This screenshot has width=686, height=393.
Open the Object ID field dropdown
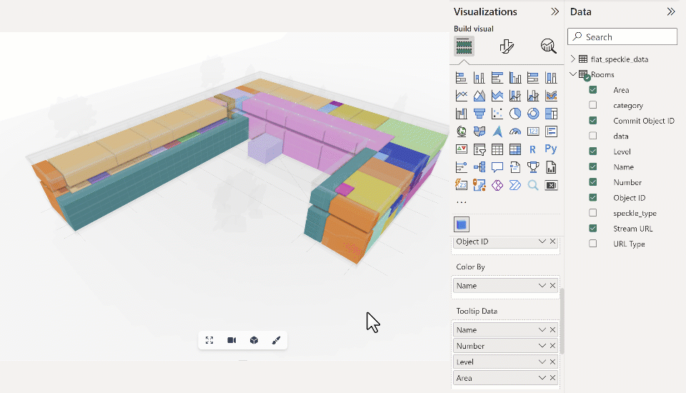[542, 241]
